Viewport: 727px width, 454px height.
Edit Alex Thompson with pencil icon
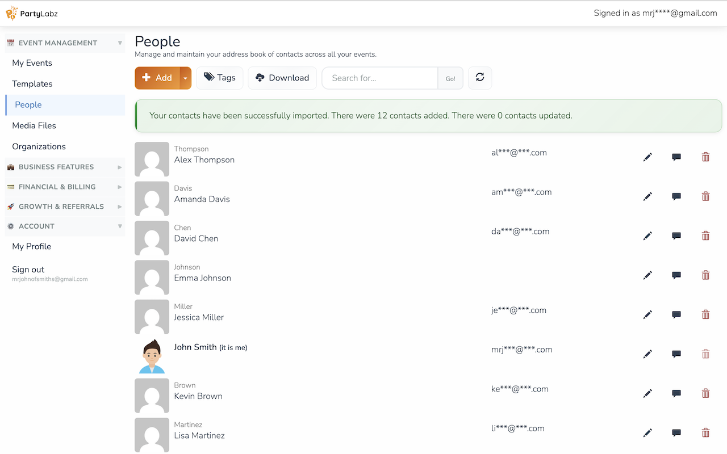coord(647,157)
